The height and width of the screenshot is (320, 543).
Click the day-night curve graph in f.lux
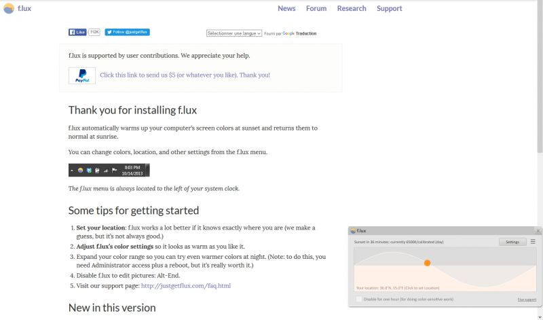[445, 269]
